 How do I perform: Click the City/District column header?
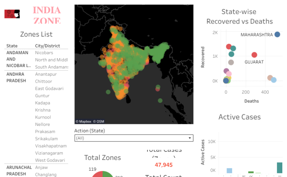48,46
